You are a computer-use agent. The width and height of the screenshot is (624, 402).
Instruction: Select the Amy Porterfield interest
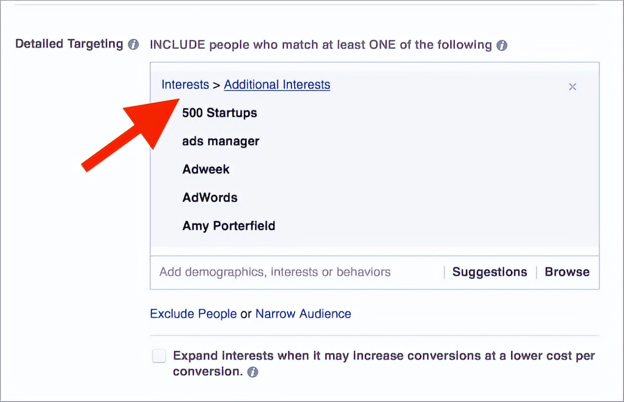pyautogui.click(x=228, y=226)
